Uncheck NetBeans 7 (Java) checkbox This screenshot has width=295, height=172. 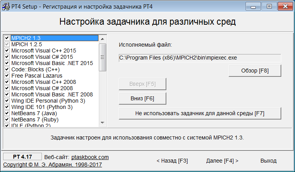point(7,113)
